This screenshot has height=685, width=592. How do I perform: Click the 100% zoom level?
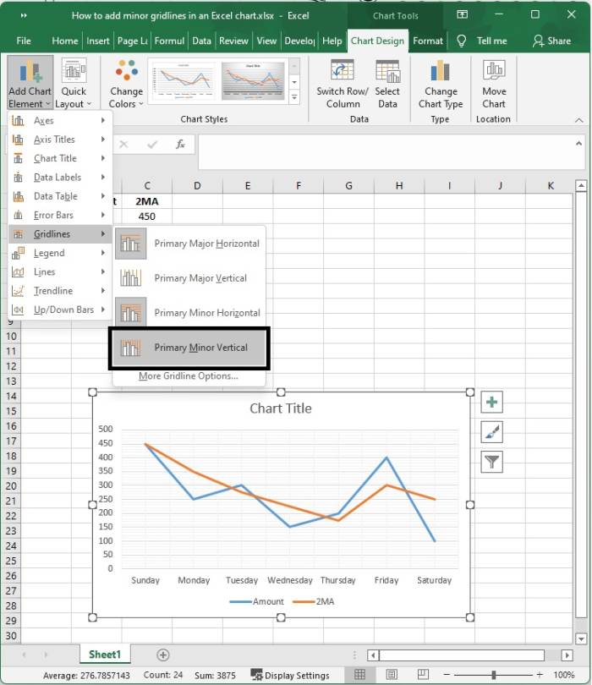click(x=564, y=675)
